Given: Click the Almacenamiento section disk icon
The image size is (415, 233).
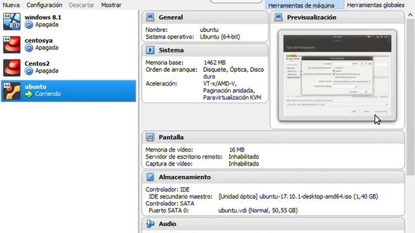Looking at the screenshot, I should [150, 177].
